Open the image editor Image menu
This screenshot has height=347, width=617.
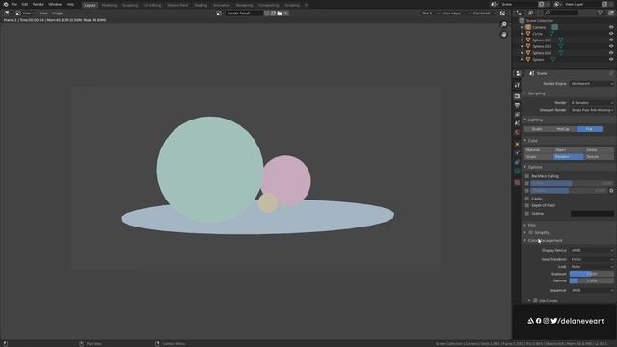tap(57, 13)
